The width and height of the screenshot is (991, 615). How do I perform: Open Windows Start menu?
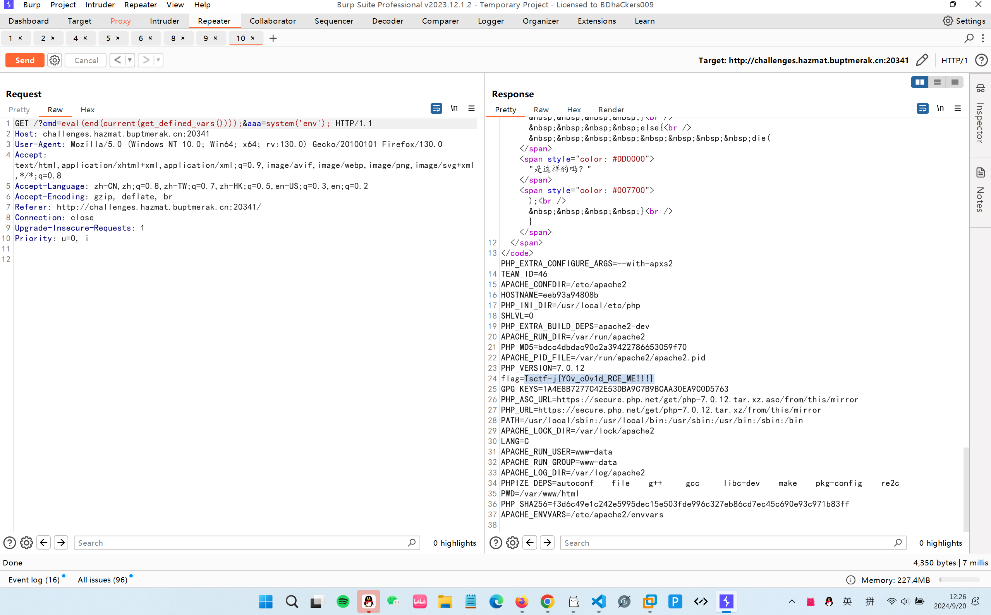click(x=266, y=601)
